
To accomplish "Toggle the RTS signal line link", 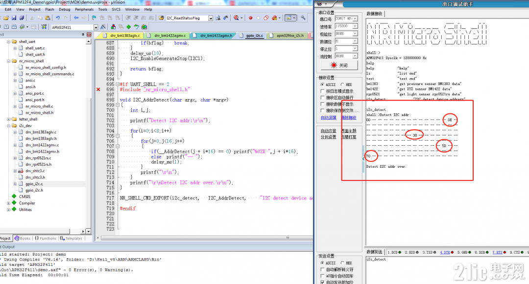I will [x=497, y=252].
